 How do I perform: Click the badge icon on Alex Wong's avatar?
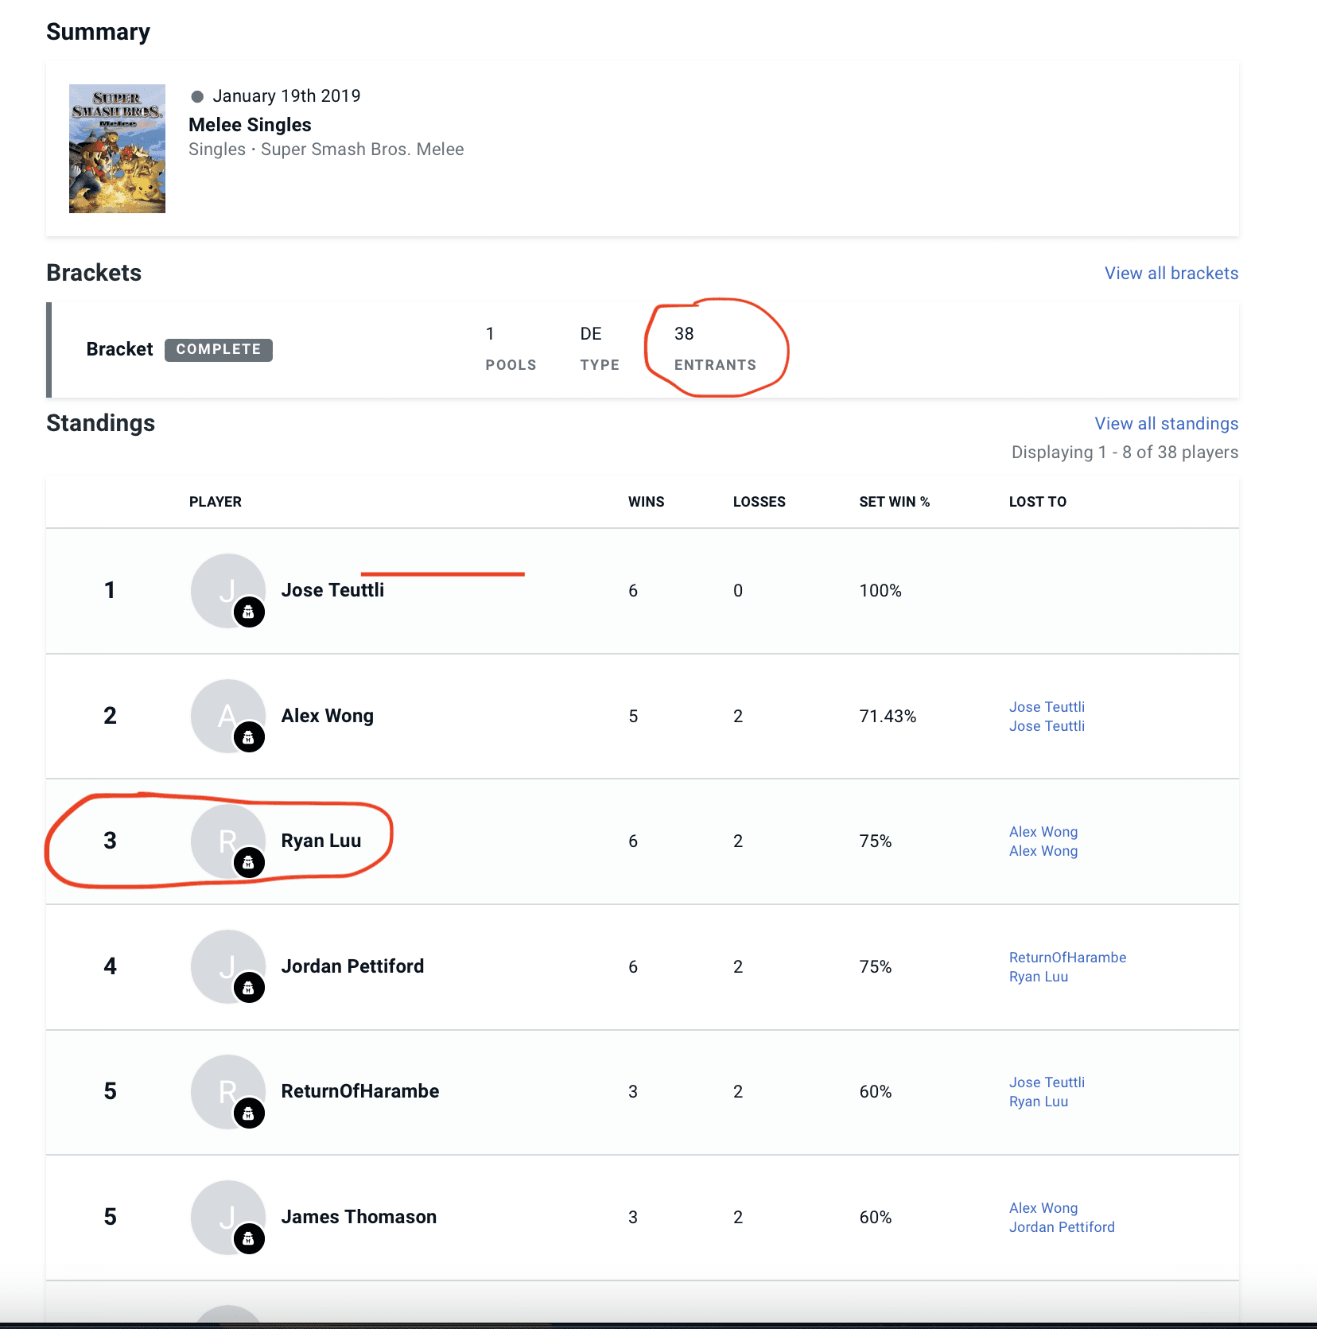pyautogui.click(x=249, y=737)
